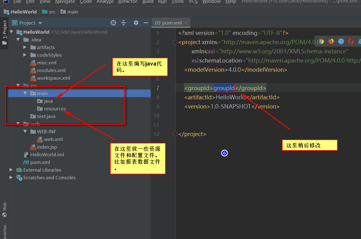Image resolution: width=361 pixels, height=239 pixels.
Task: Preview pom.xml in Firefox
Action: (331, 41)
